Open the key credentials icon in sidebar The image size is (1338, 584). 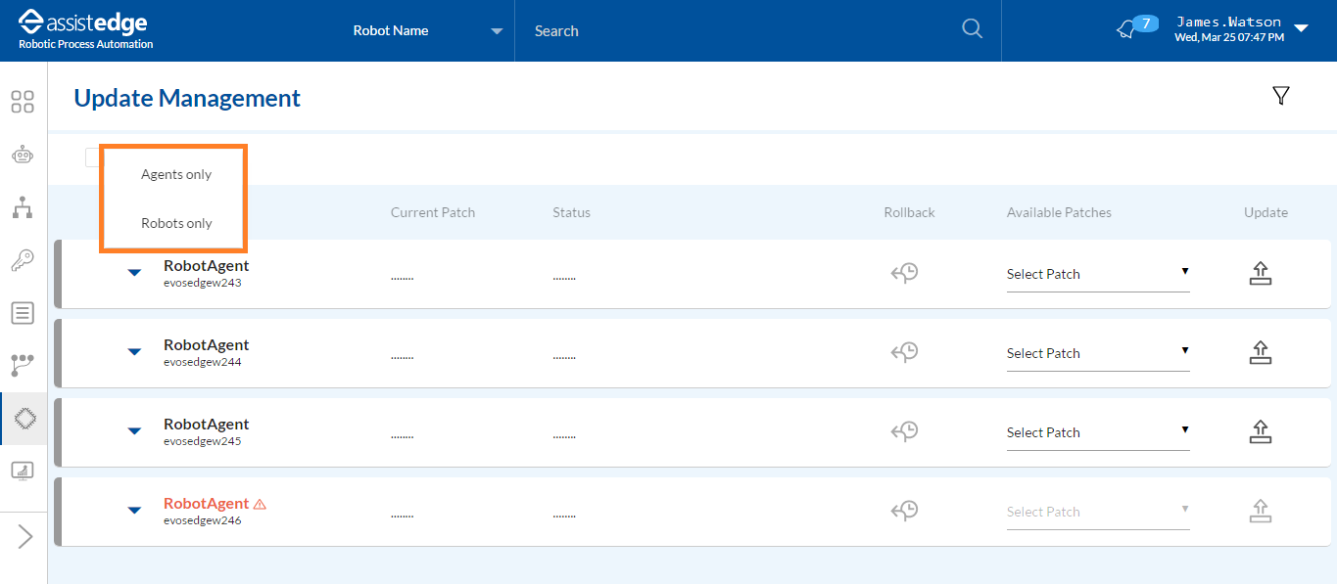(23, 260)
